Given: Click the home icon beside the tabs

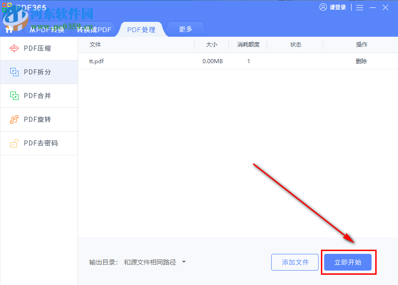Looking at the screenshot, I should coord(8,29).
